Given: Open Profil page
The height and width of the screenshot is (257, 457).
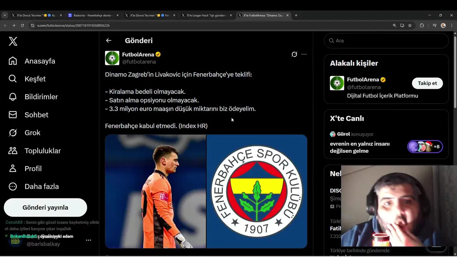Looking at the screenshot, I should pos(25,168).
